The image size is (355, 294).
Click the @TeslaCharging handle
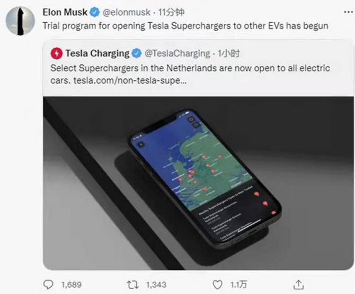tap(177, 53)
